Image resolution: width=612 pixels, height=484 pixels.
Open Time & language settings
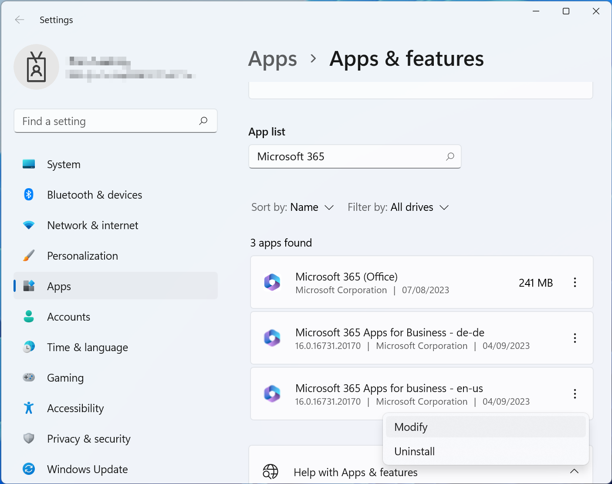point(115,347)
